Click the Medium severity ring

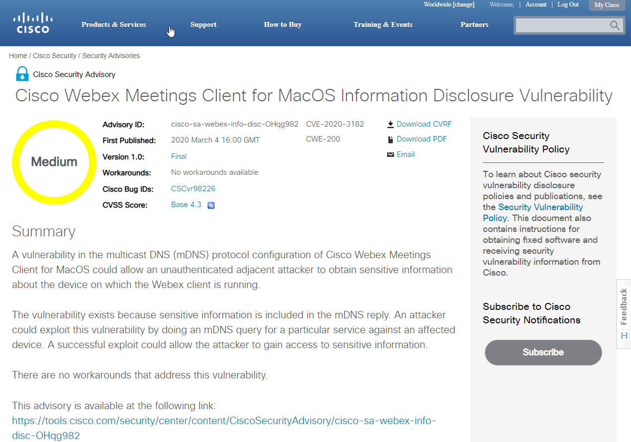54,162
